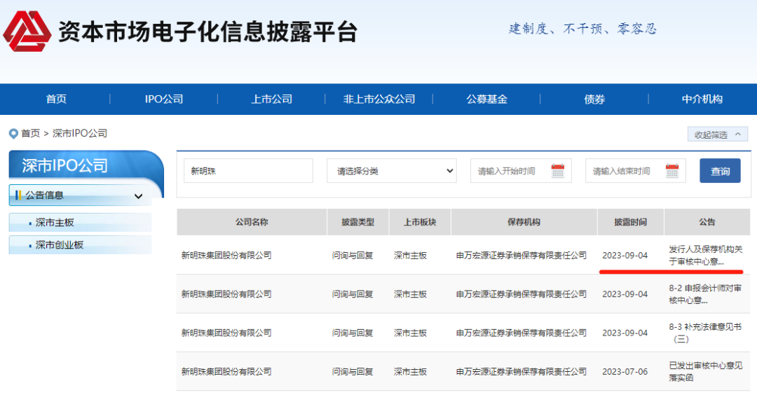757x395 pixels.
Task: Open 中介机构 navigation item
Action: coord(702,99)
